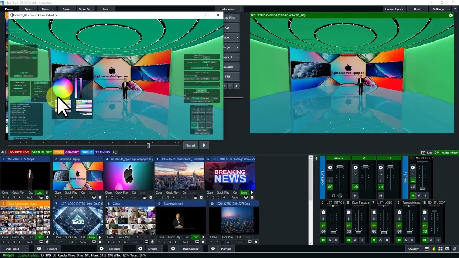Toggle the lock icon in bottom toolbar
The image size is (459, 258).
coord(454,249)
